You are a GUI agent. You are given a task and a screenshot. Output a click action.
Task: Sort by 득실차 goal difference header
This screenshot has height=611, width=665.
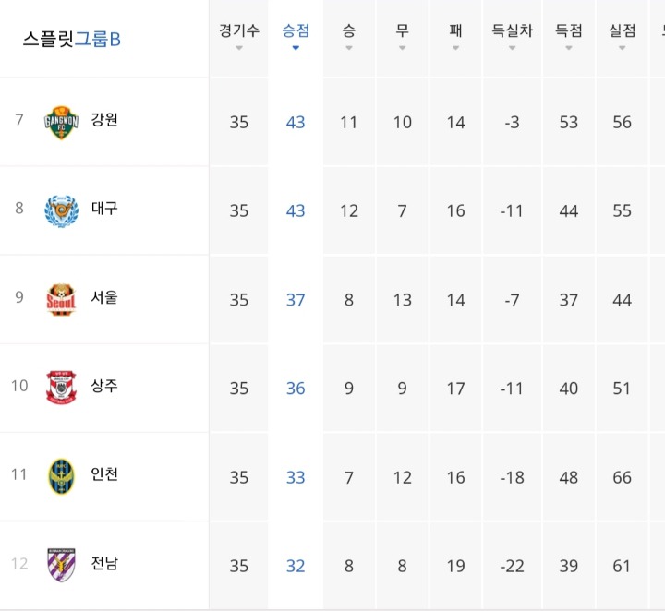tap(512, 36)
